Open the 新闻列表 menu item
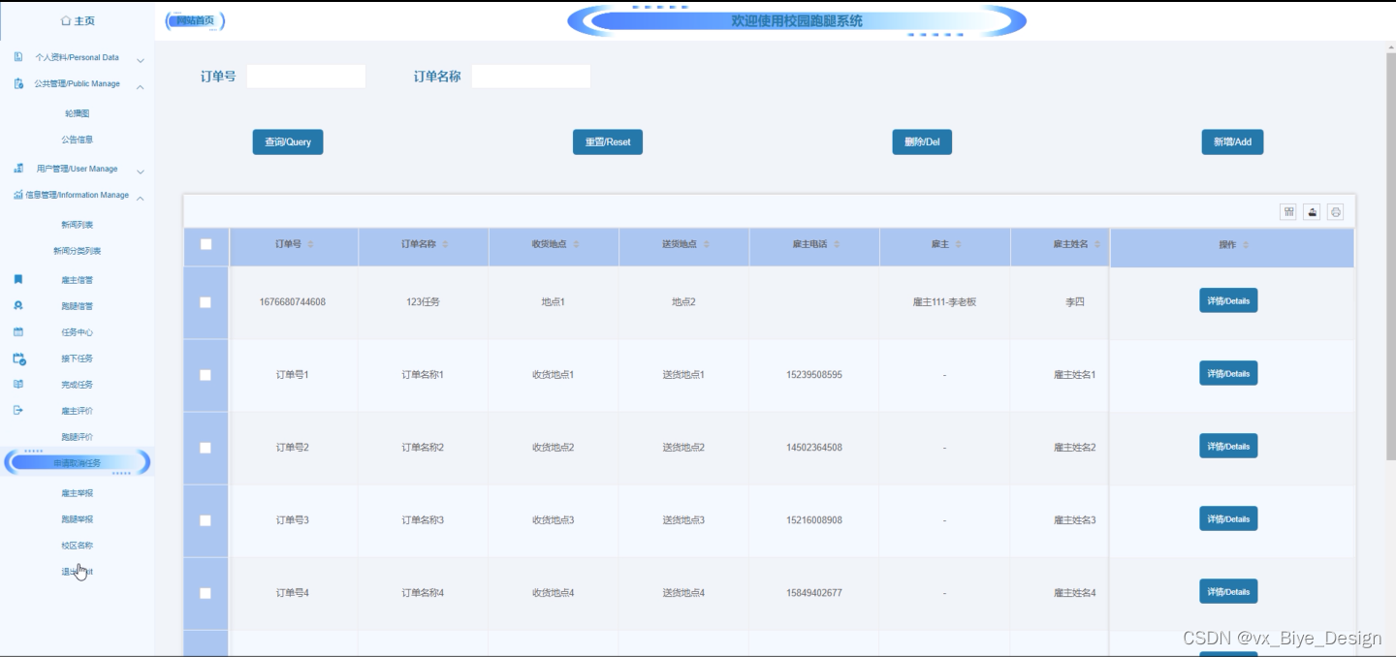The width and height of the screenshot is (1396, 657). (78, 225)
